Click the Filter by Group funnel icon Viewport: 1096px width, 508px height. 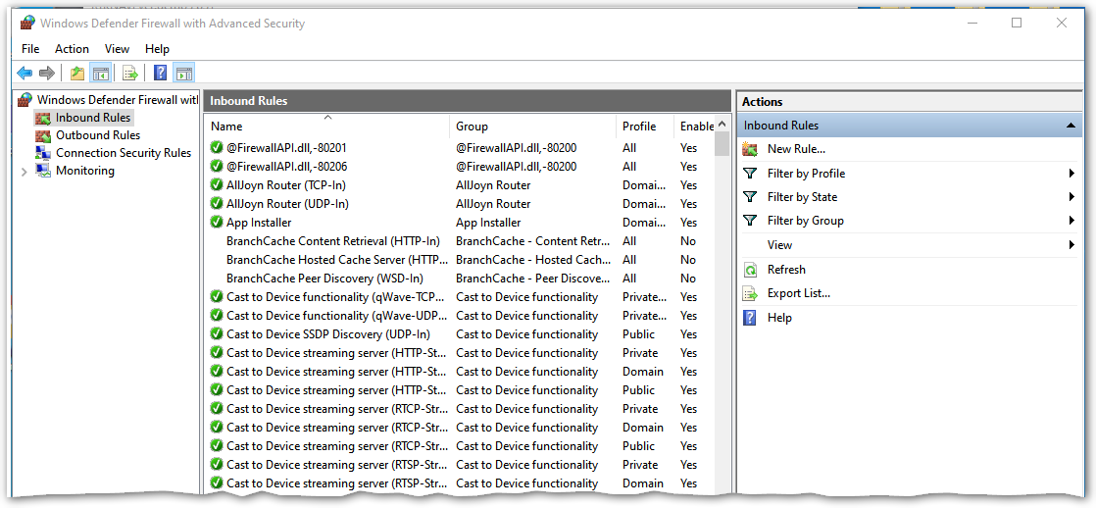pos(750,221)
